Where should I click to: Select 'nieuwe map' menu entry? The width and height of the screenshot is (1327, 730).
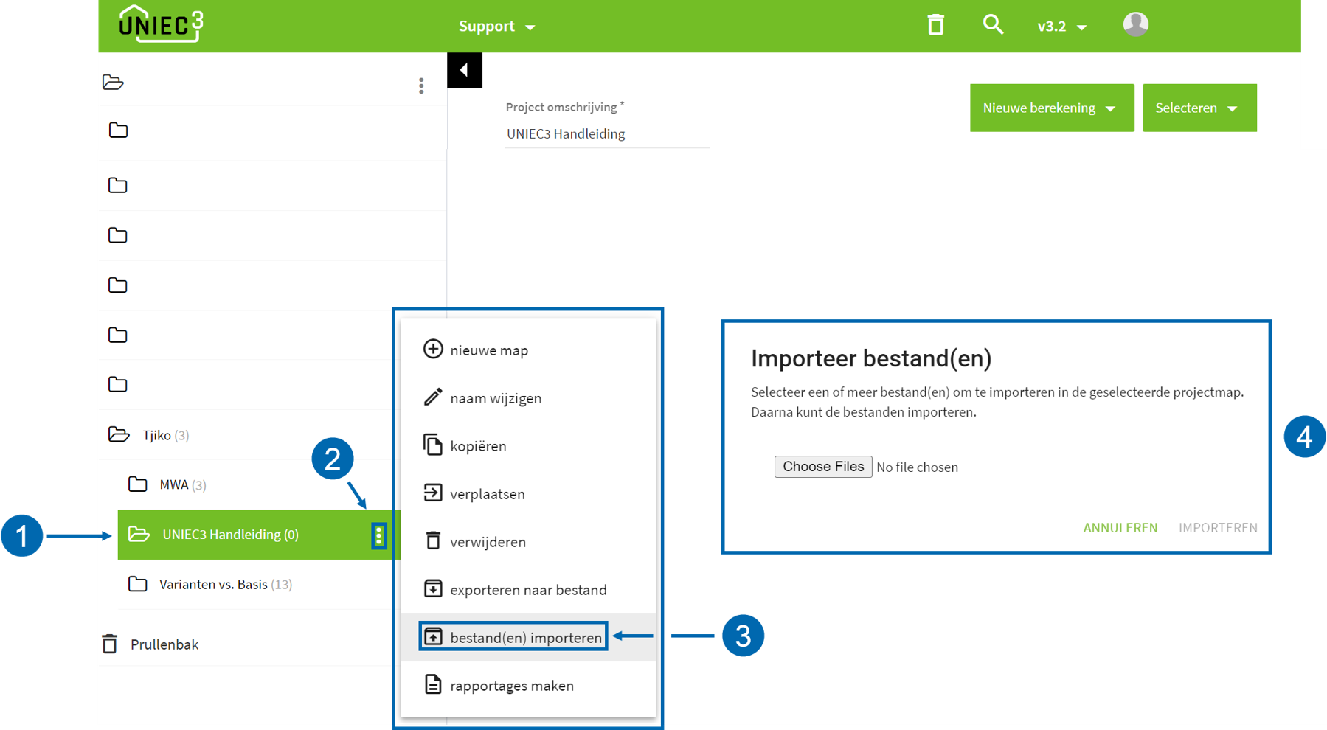click(x=488, y=350)
